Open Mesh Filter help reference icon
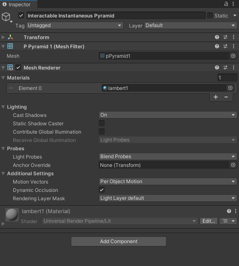 (x=217, y=46)
